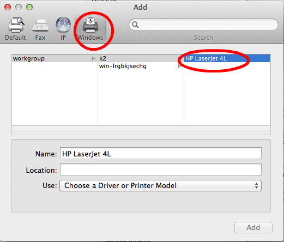Expand win-lrgbkjsechg using its arrow

(x=179, y=66)
